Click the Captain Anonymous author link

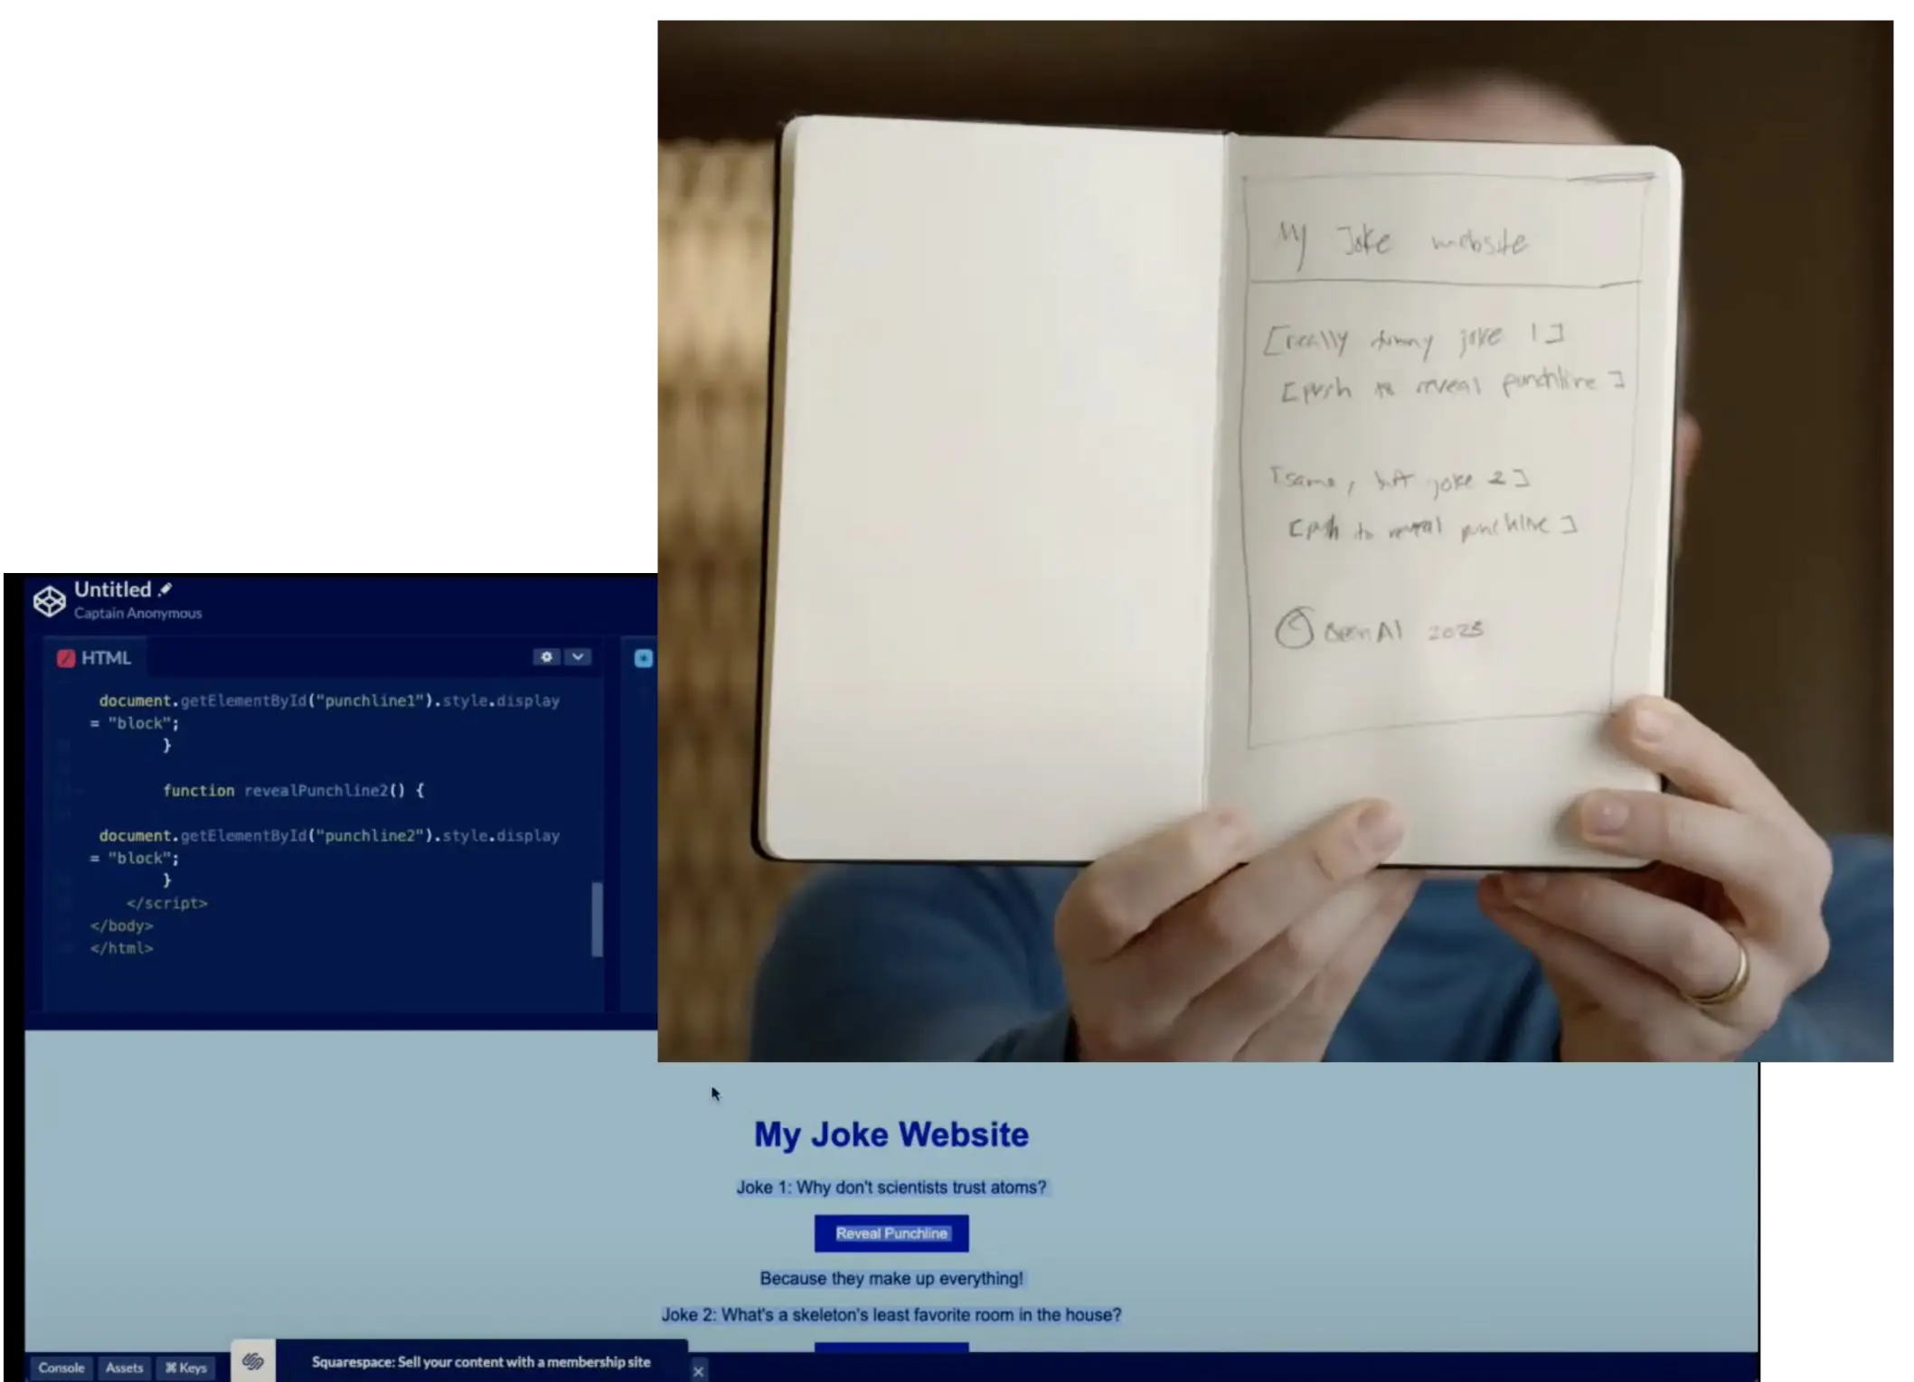(137, 613)
